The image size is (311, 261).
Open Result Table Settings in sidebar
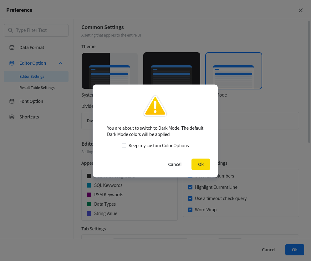click(37, 88)
